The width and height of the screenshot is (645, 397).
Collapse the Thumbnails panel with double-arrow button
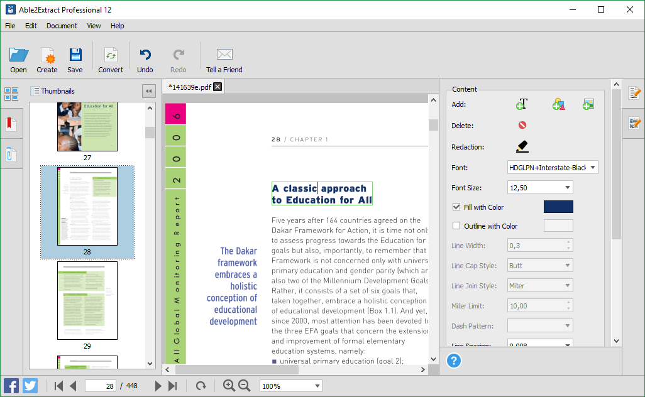point(149,91)
